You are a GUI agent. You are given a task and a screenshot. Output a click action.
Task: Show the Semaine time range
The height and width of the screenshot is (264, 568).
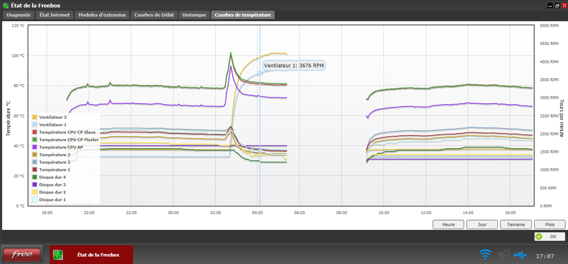(x=516, y=225)
